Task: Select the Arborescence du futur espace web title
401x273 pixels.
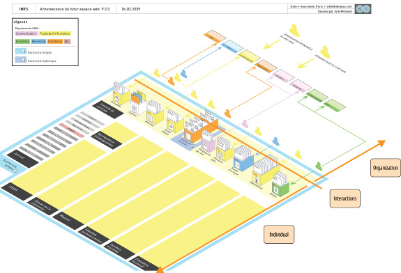Action: tap(75, 9)
